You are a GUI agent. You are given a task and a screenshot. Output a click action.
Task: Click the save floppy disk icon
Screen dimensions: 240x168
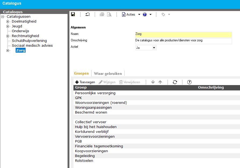point(73,14)
